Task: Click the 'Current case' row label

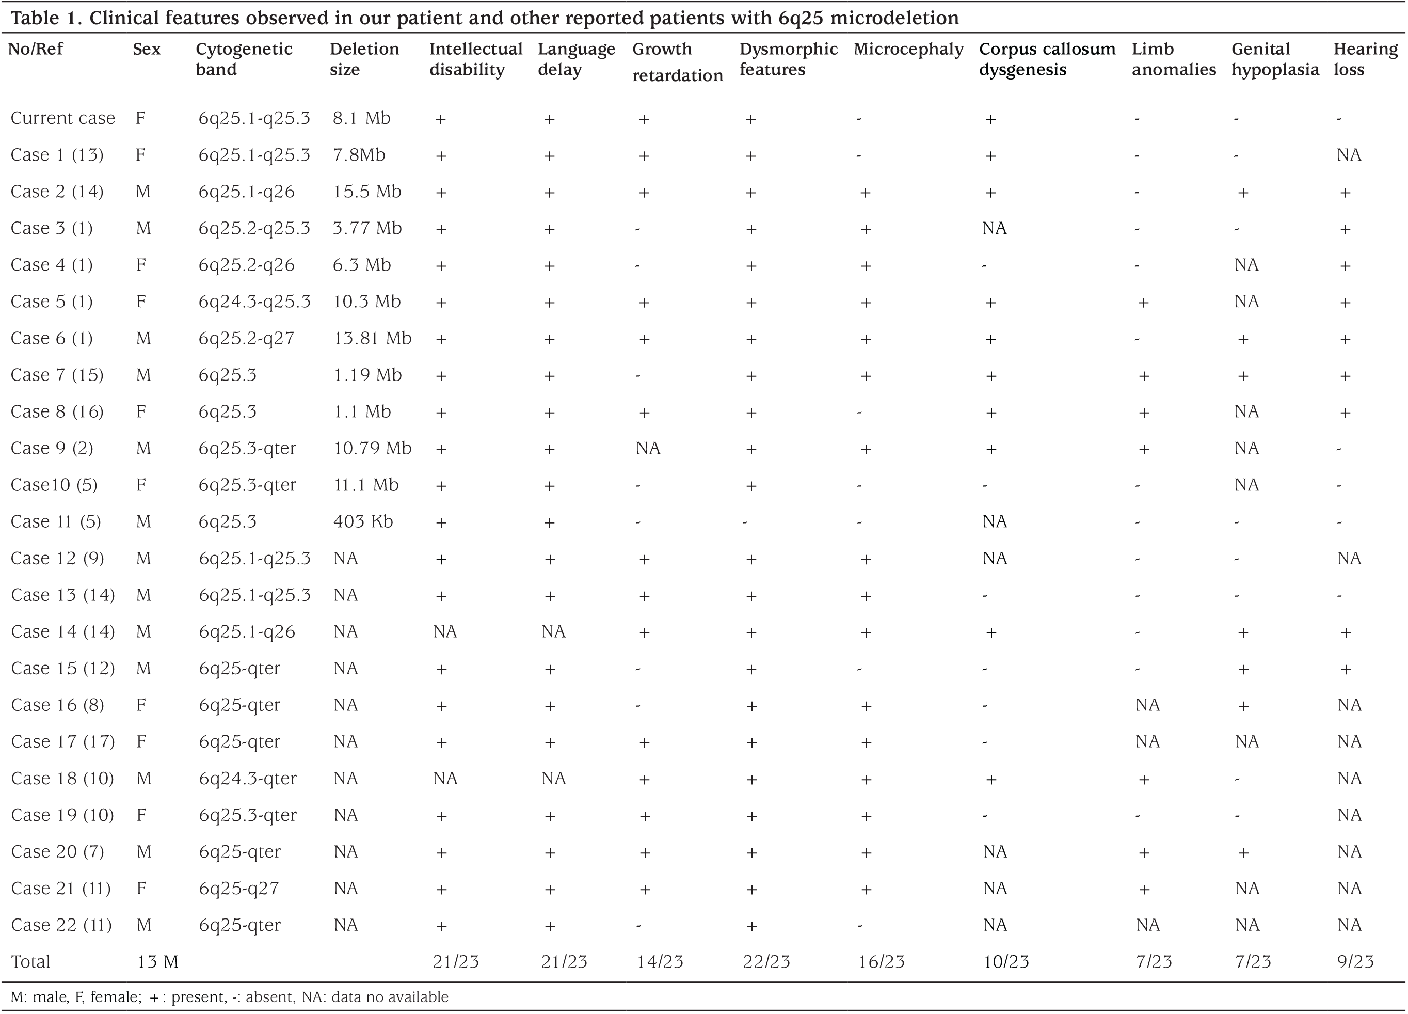Action: click(x=62, y=118)
